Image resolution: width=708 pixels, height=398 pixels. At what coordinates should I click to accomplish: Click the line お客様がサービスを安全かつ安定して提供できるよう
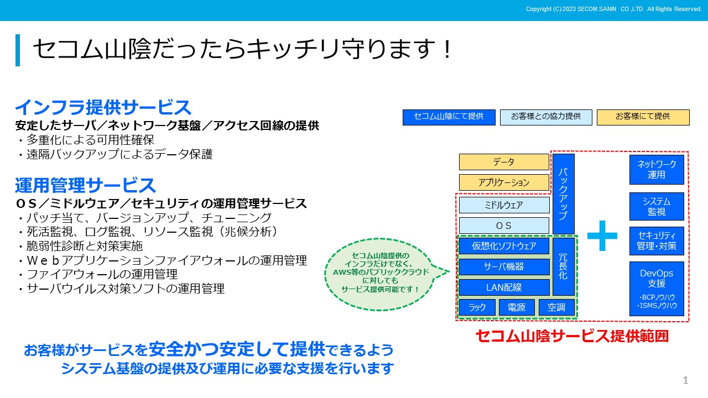click(209, 349)
